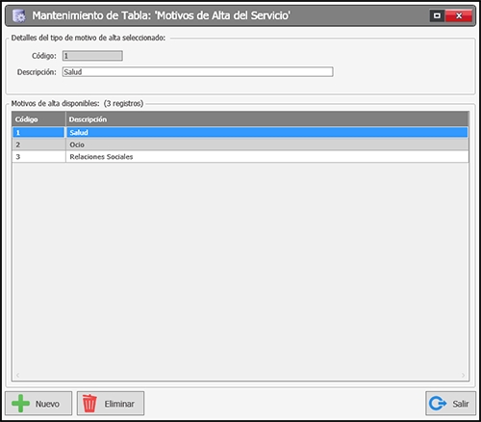Click the blue exit arrow icon

438,404
